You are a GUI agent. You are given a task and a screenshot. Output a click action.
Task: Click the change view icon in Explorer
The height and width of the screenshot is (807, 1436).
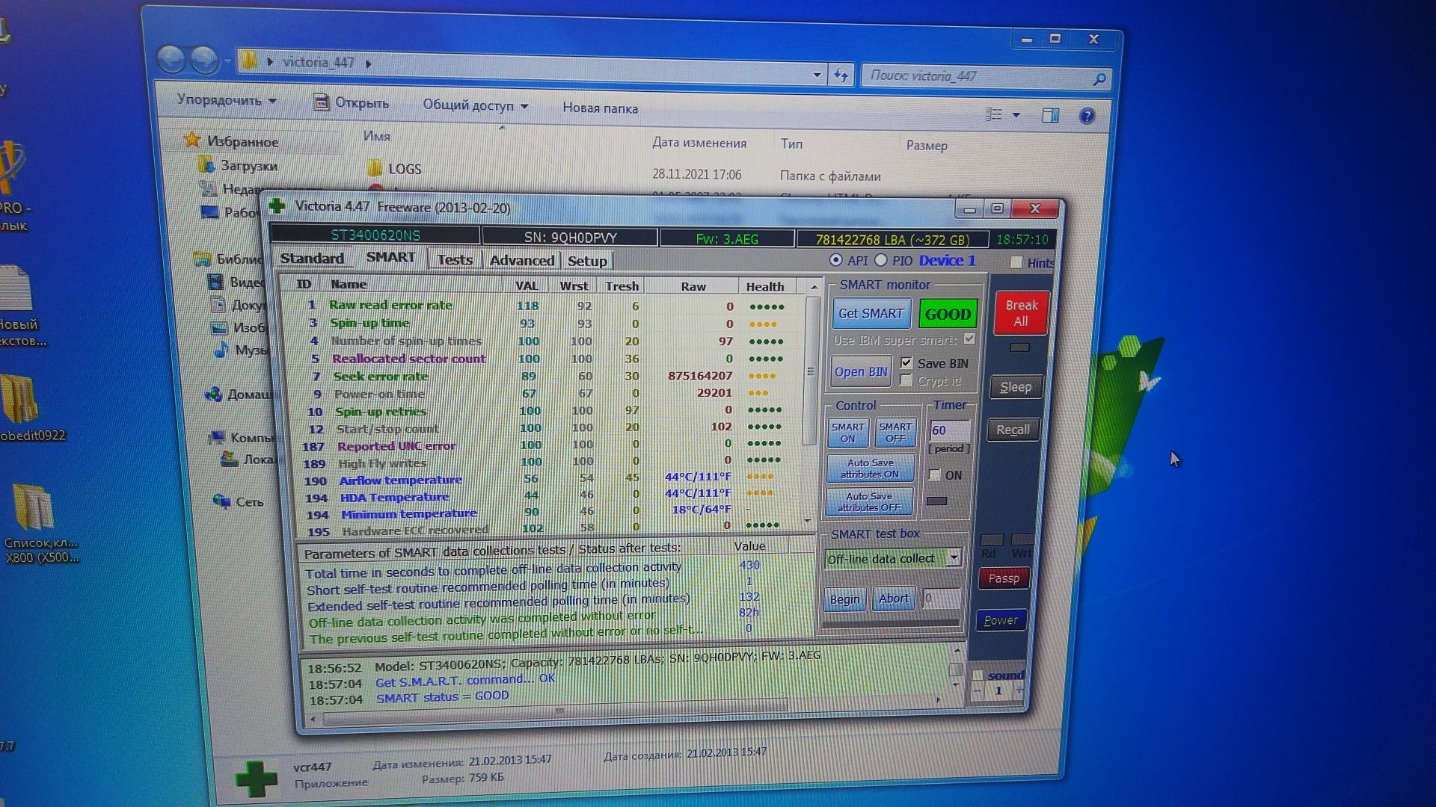(994, 114)
